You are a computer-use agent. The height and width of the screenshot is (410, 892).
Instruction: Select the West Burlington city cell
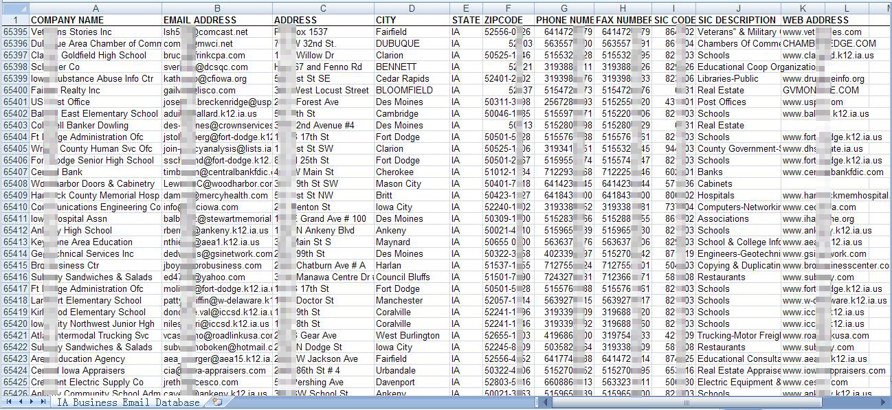[412, 335]
